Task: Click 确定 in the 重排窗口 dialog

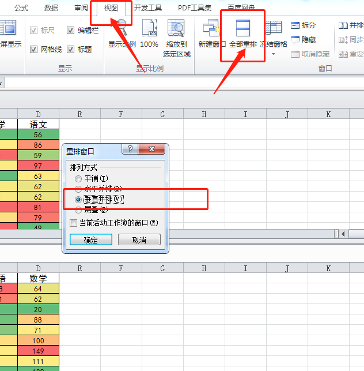Action: click(x=91, y=239)
